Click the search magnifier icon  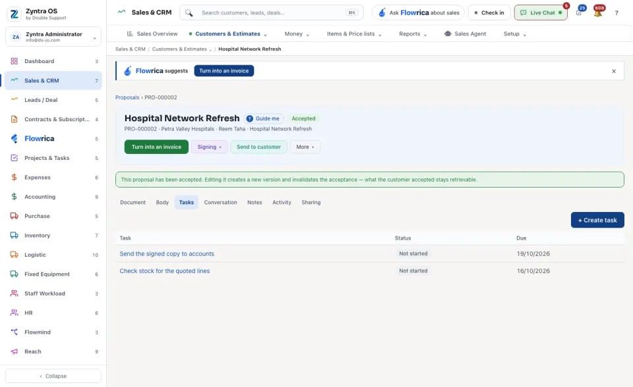point(189,13)
